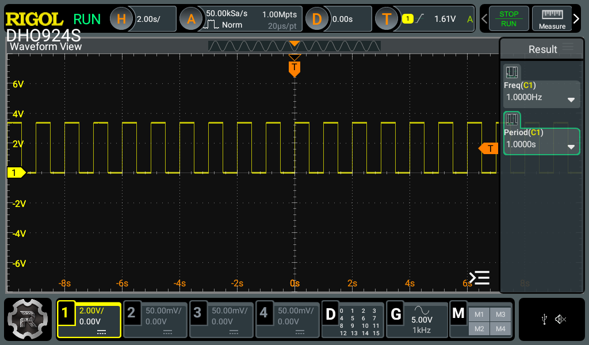Click digital channel number 15
This screenshot has width=589, height=345.
pyautogui.click(x=376, y=333)
